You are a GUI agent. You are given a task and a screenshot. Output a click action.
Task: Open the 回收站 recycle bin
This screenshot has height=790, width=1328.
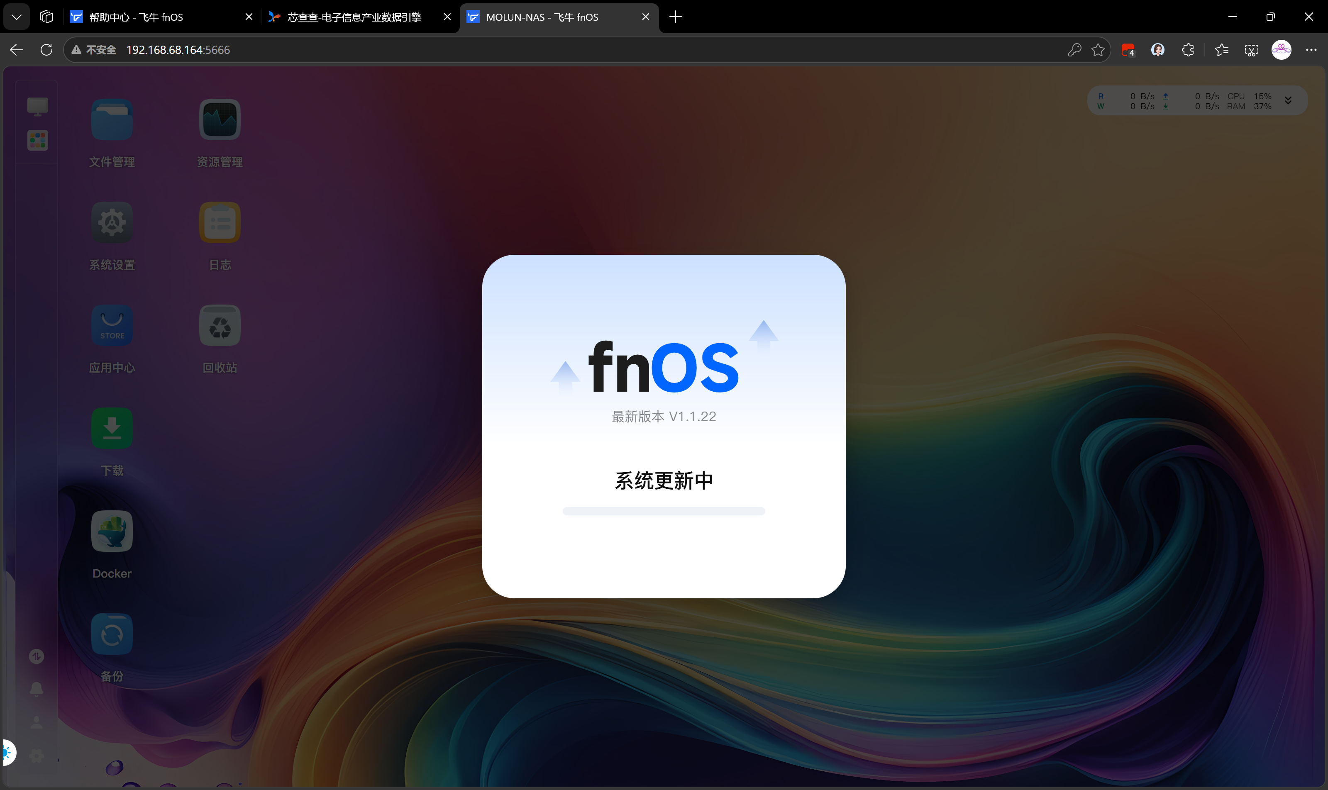[x=220, y=325]
